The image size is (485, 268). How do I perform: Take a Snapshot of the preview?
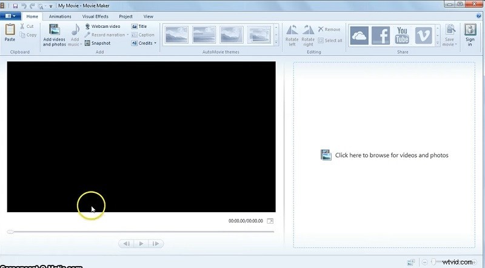(98, 43)
